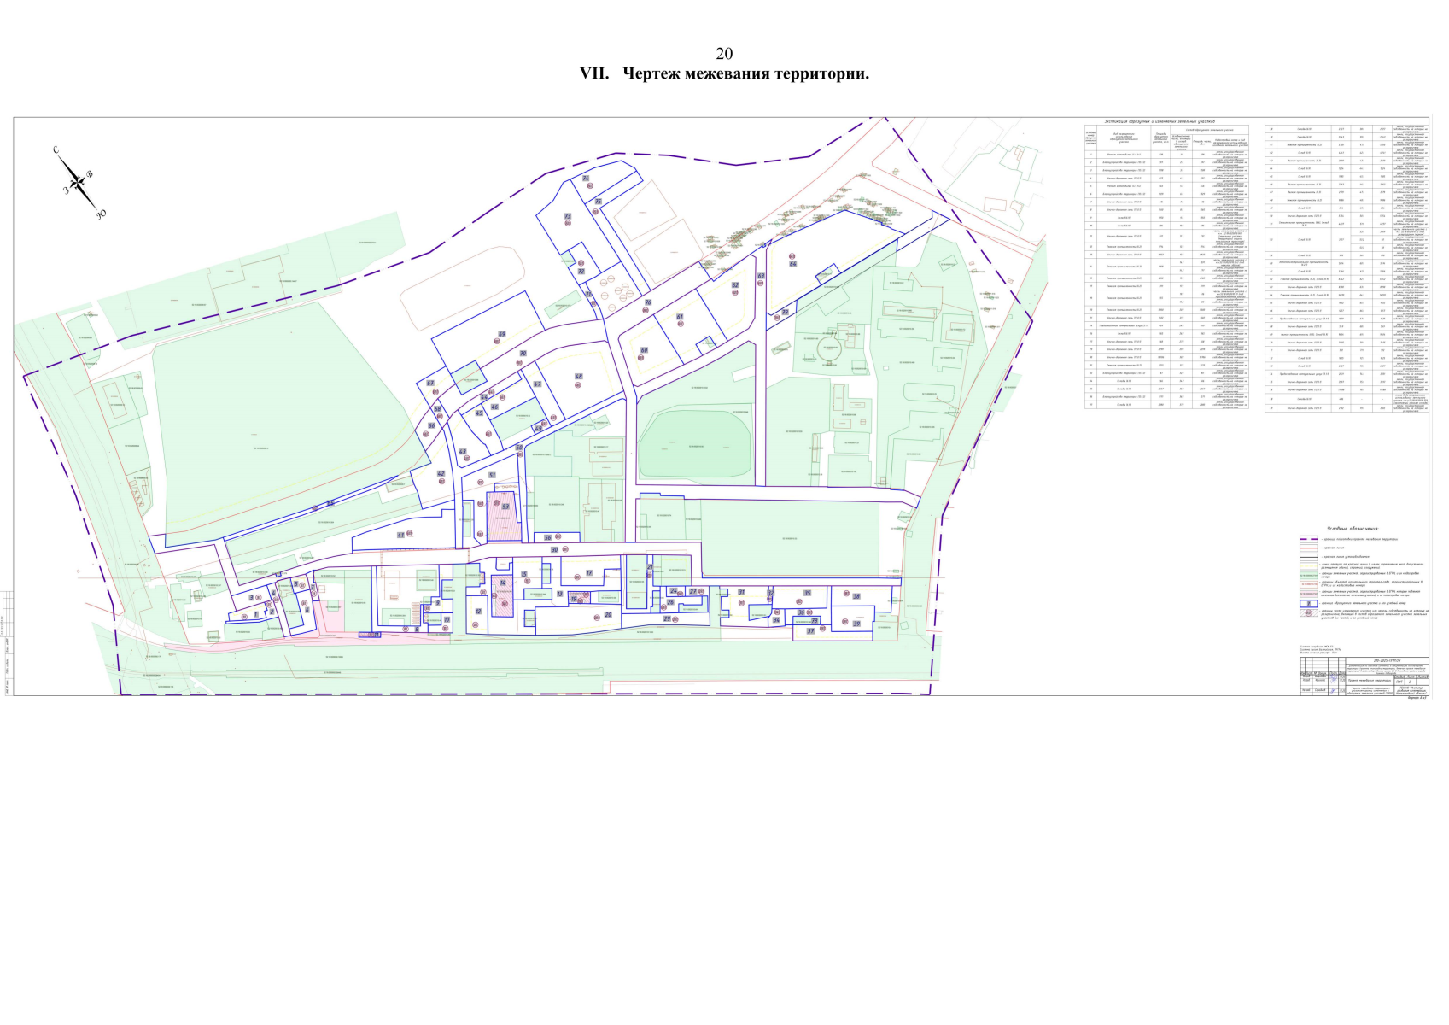Click parcel number 42 on the map
Image resolution: width=1449 pixels, height=1025 pixels.
[441, 473]
